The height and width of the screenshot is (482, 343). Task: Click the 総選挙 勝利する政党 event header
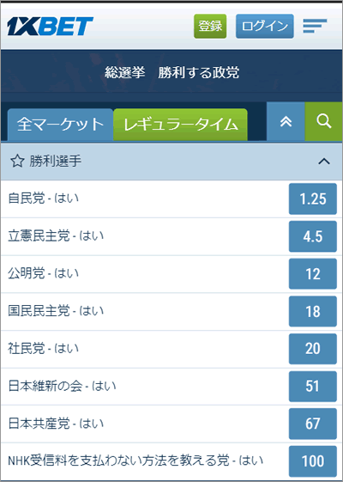point(171,73)
